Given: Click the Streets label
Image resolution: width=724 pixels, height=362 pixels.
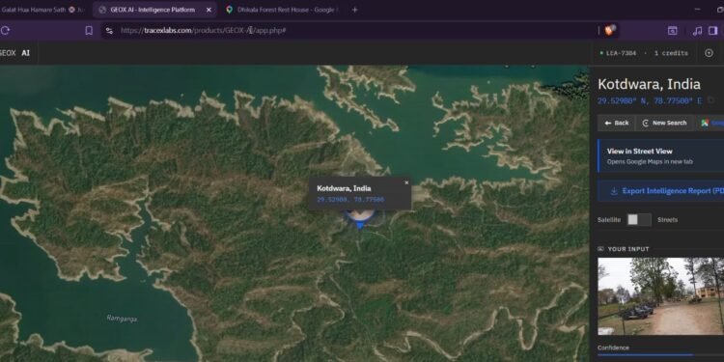Looking at the screenshot, I should 667,220.
